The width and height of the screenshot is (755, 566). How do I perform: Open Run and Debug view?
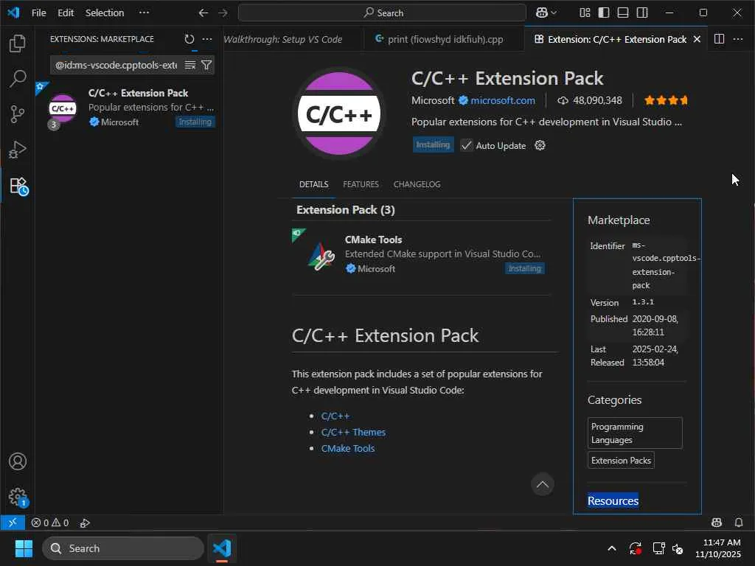click(x=18, y=150)
